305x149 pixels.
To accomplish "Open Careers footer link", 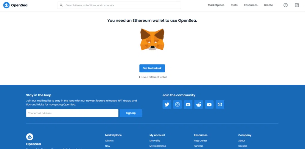I will click(243, 146).
